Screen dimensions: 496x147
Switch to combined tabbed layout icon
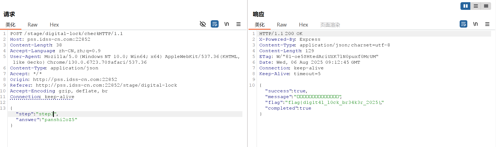pyautogui.click(x=486, y=6)
